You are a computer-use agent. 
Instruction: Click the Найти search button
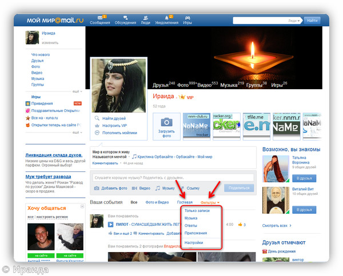(312, 21)
